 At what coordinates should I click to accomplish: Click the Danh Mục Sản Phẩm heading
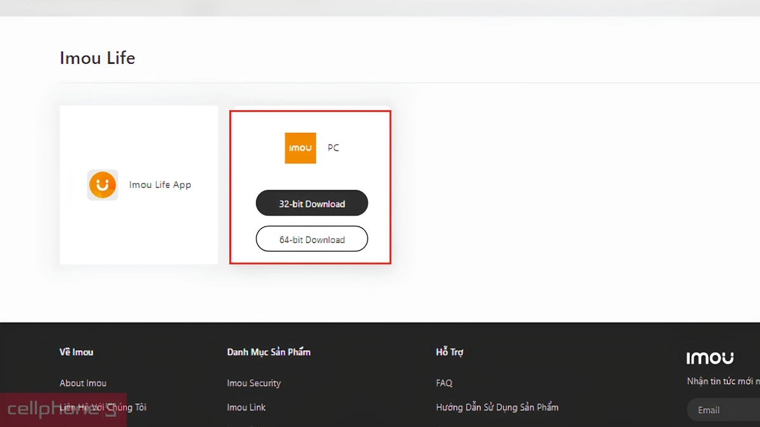[x=269, y=352]
